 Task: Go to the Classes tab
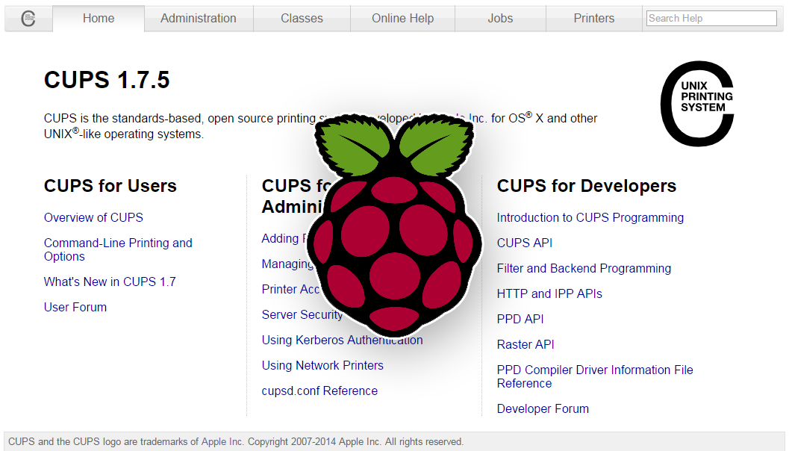[302, 19]
